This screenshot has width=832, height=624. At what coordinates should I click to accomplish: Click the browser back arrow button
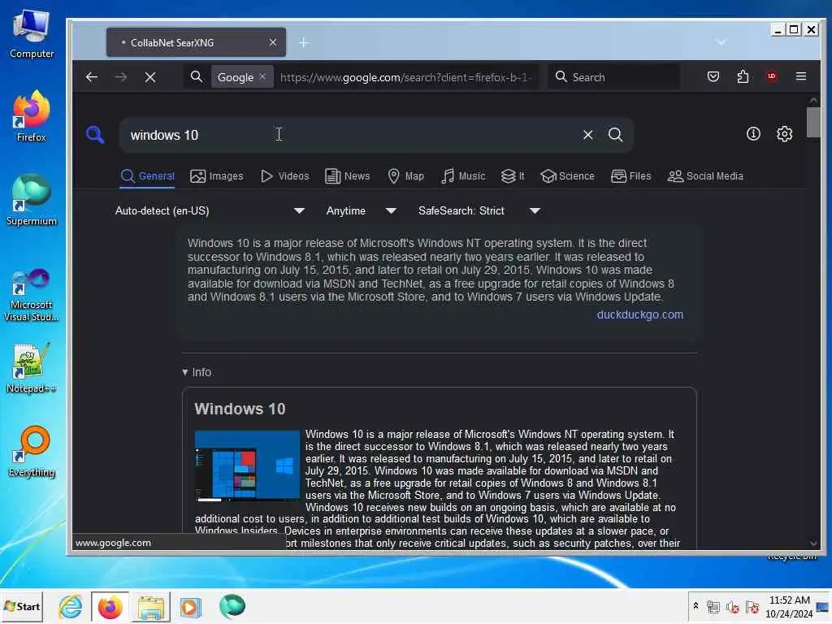92,77
